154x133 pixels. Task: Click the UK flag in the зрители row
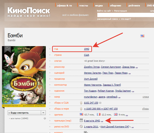point(116,114)
